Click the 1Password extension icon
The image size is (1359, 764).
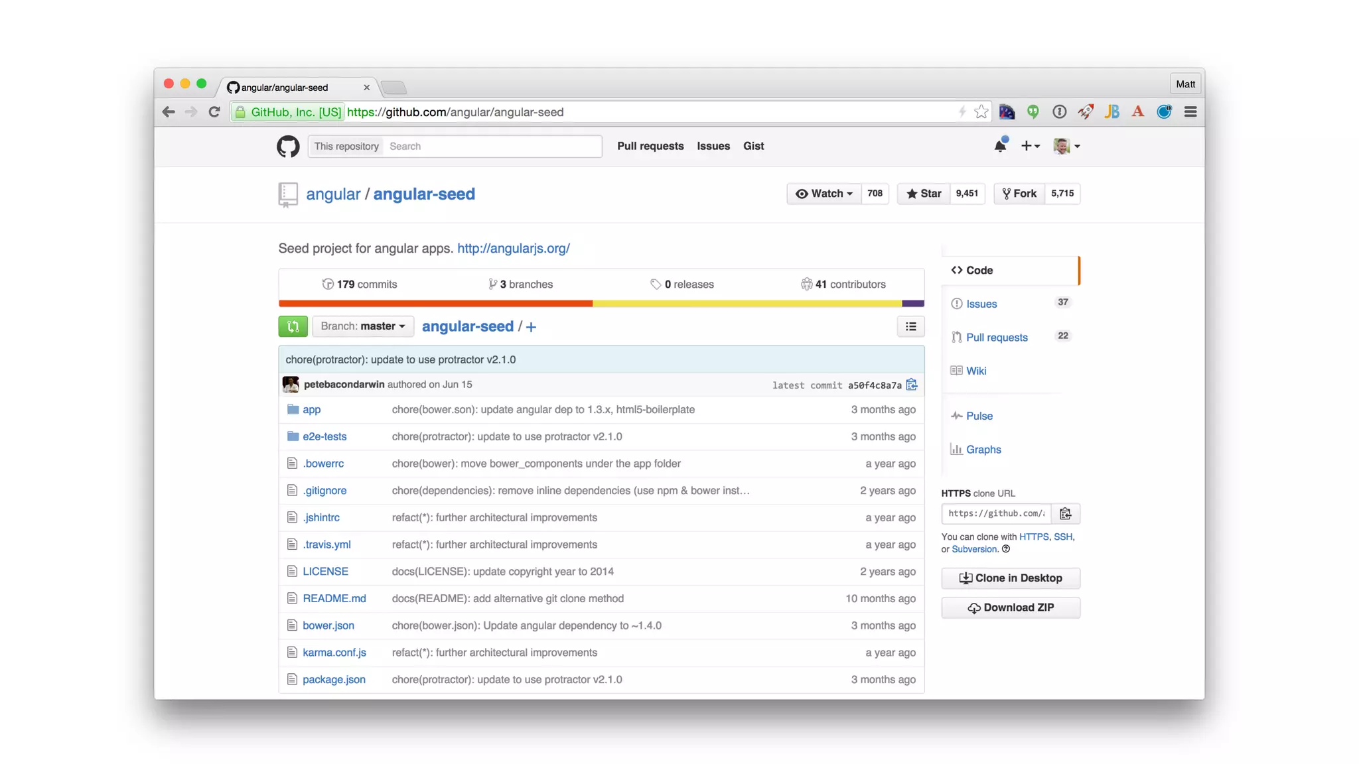tap(1059, 111)
